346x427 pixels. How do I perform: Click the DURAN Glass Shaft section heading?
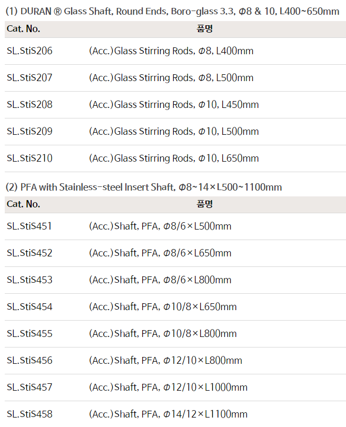click(172, 12)
